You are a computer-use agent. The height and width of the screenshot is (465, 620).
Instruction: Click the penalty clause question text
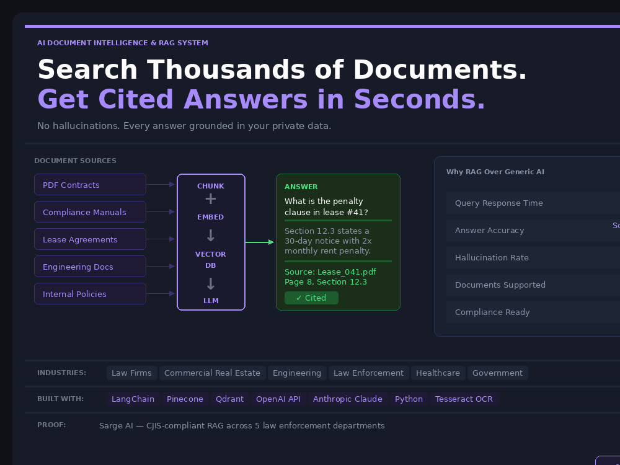[x=326, y=207]
